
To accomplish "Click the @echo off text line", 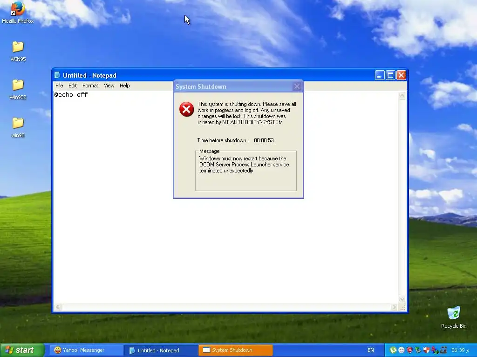I will point(71,95).
